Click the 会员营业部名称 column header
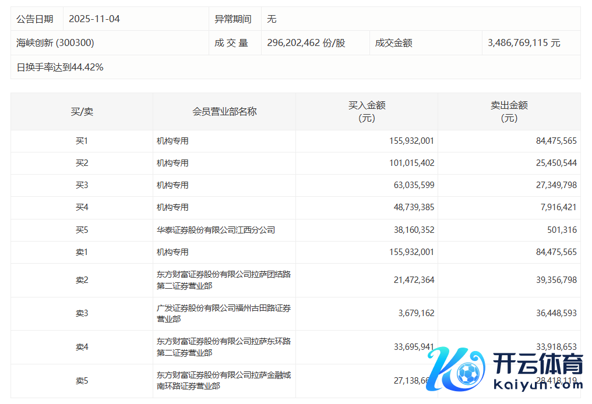Viewport: 592px width, 404px height. click(x=224, y=111)
